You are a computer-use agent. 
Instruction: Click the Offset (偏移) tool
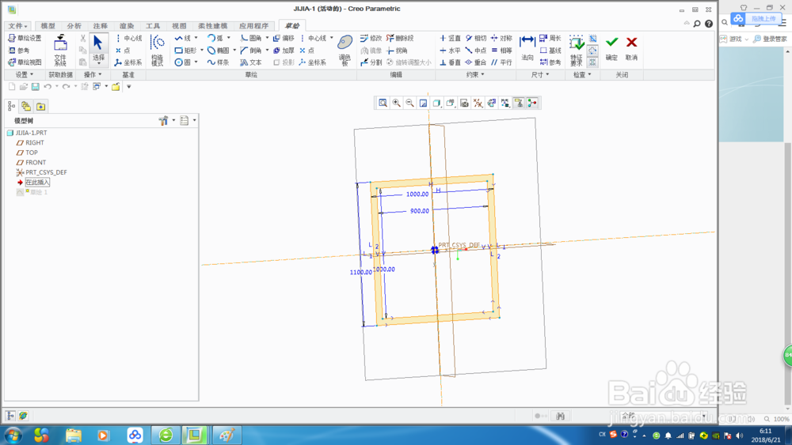tap(284, 38)
